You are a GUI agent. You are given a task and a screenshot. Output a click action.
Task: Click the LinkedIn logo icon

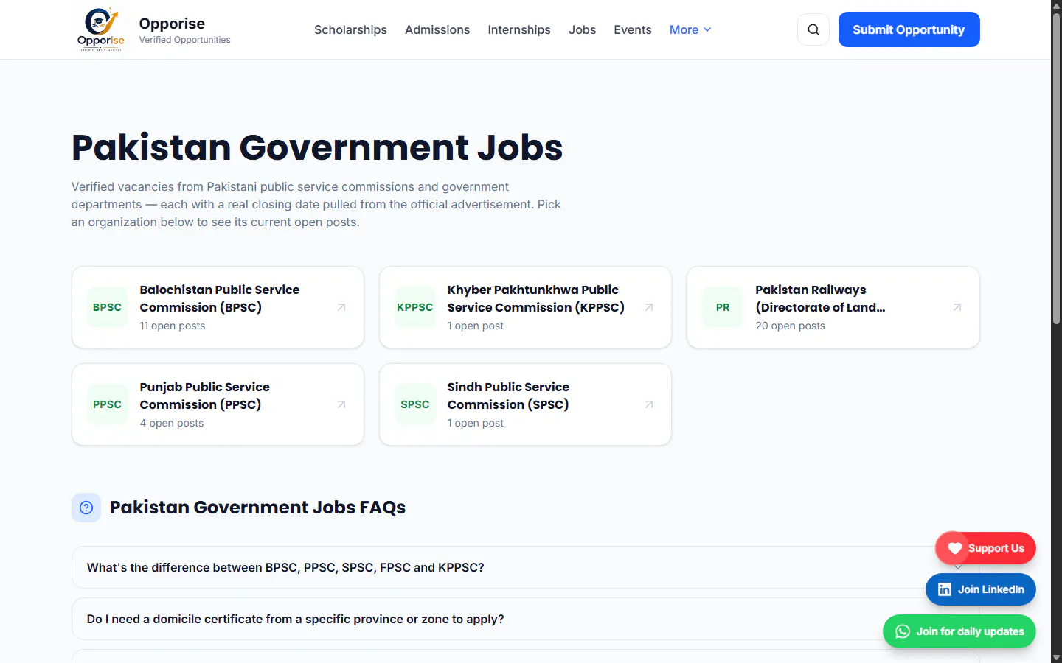(945, 589)
